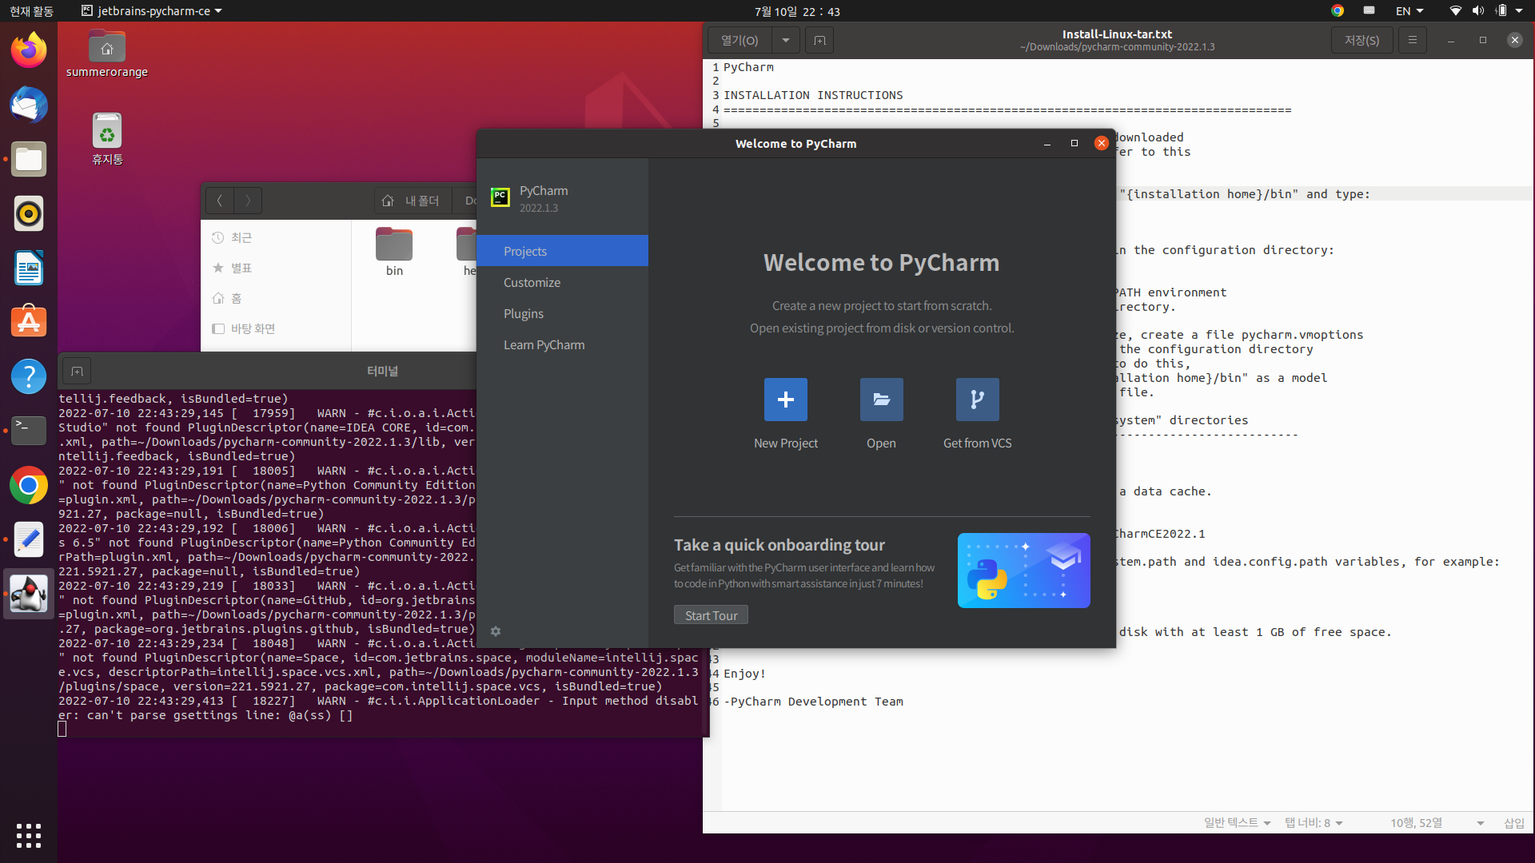Show all applications grid
The width and height of the screenshot is (1535, 863).
(29, 835)
